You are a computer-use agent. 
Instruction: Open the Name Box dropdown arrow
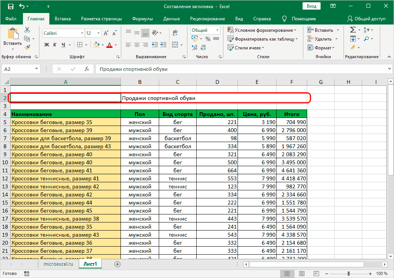(37, 69)
